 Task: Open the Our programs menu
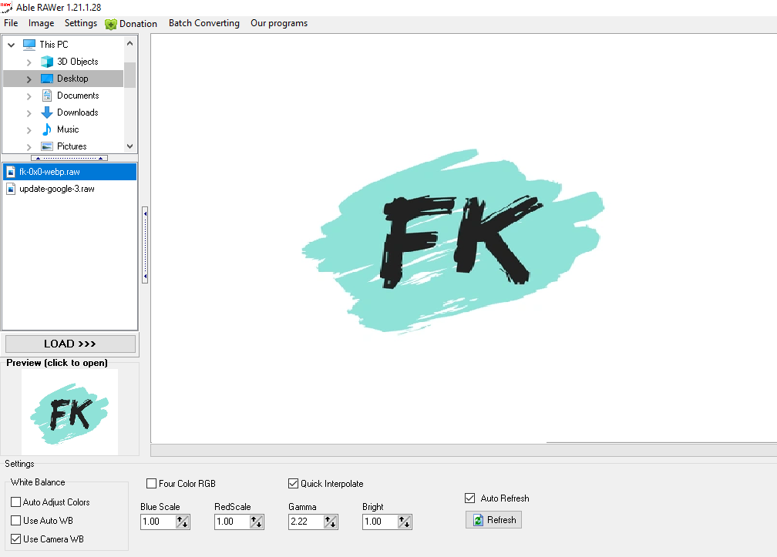(x=279, y=23)
